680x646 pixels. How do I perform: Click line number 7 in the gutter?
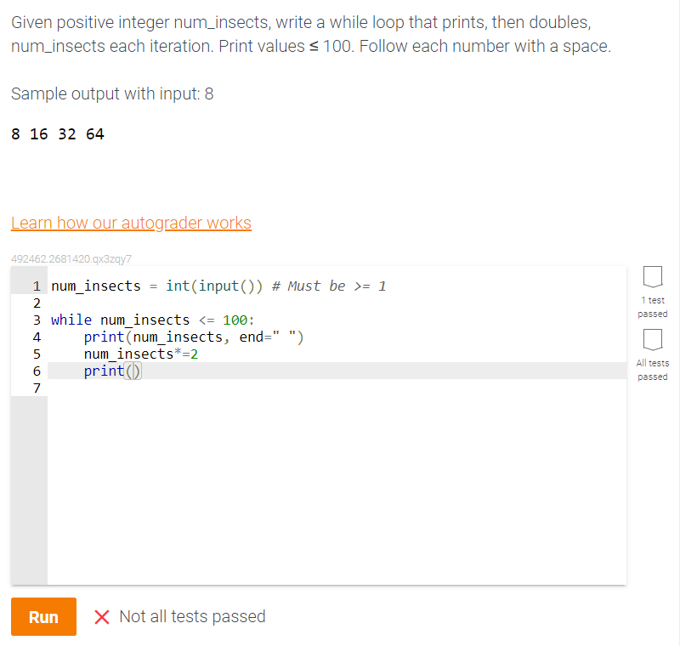pos(37,388)
